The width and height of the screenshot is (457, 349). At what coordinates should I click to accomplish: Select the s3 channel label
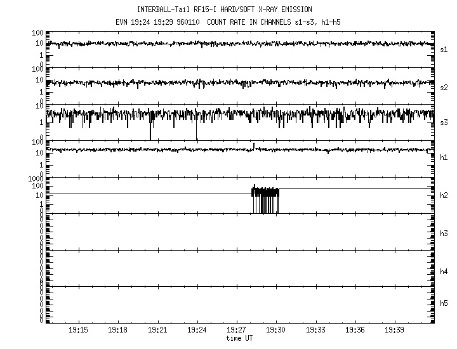coord(444,122)
